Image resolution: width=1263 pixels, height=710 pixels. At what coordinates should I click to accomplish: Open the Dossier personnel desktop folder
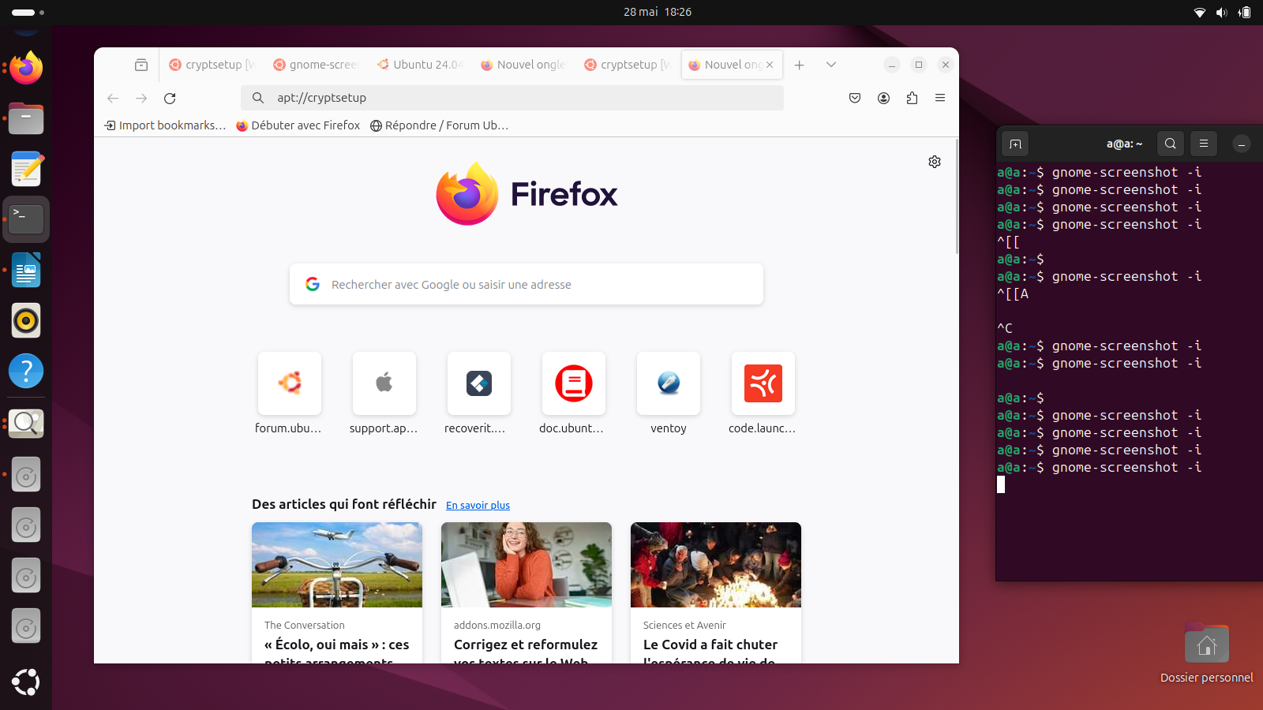(x=1206, y=653)
